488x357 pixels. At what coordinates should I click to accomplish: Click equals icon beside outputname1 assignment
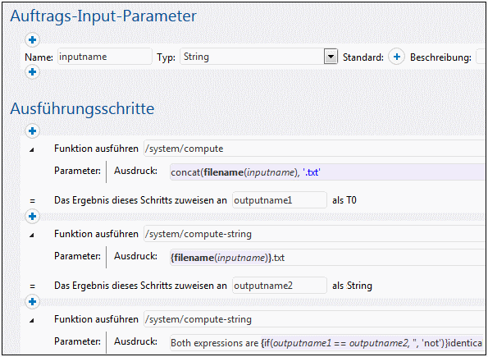[x=32, y=201]
